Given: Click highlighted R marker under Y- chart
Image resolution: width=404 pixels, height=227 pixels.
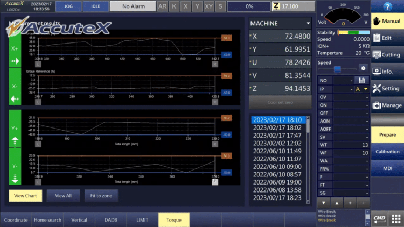Looking at the screenshot, I should 215,182.
